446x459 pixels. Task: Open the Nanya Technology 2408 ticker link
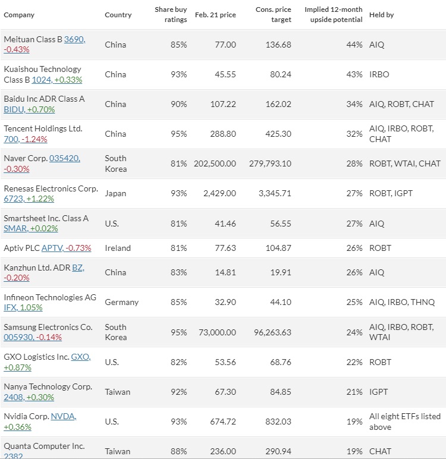tap(29, 397)
